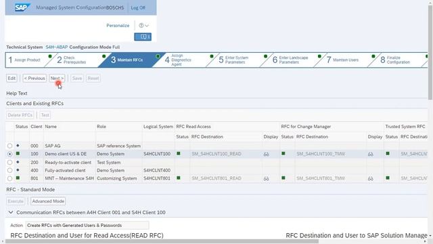Click the Edit button

click(x=12, y=79)
